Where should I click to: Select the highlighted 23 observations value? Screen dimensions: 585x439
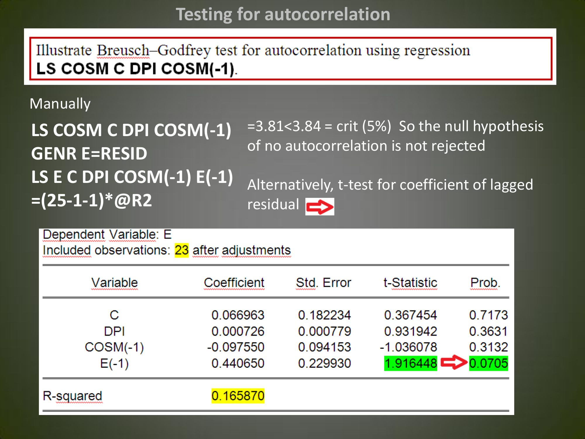click(181, 250)
